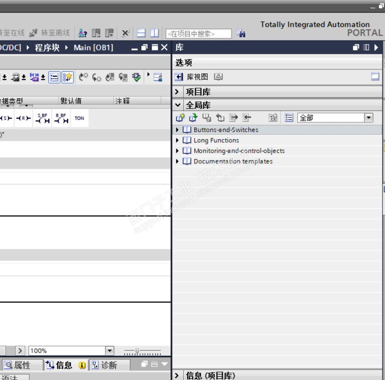Float the library pane window icon
The width and height of the screenshot is (385, 380).
point(356,47)
